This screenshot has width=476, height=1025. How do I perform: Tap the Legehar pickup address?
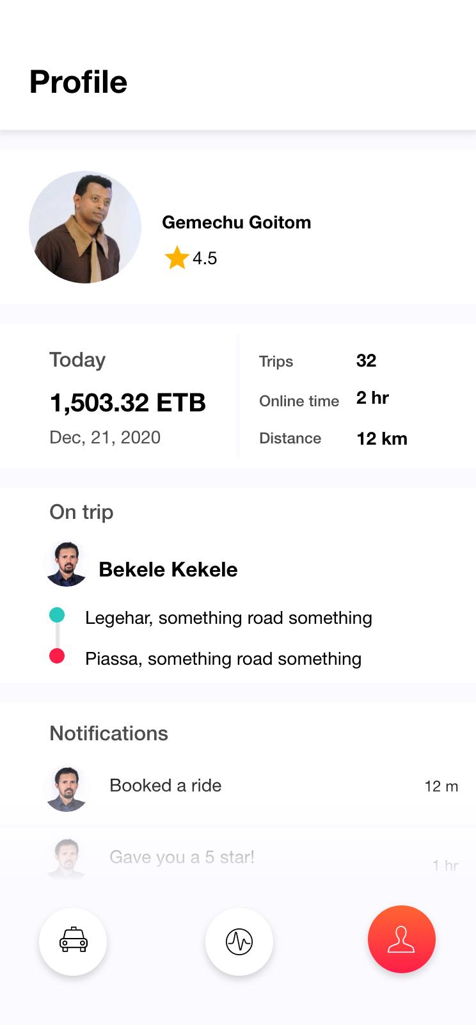(x=228, y=618)
